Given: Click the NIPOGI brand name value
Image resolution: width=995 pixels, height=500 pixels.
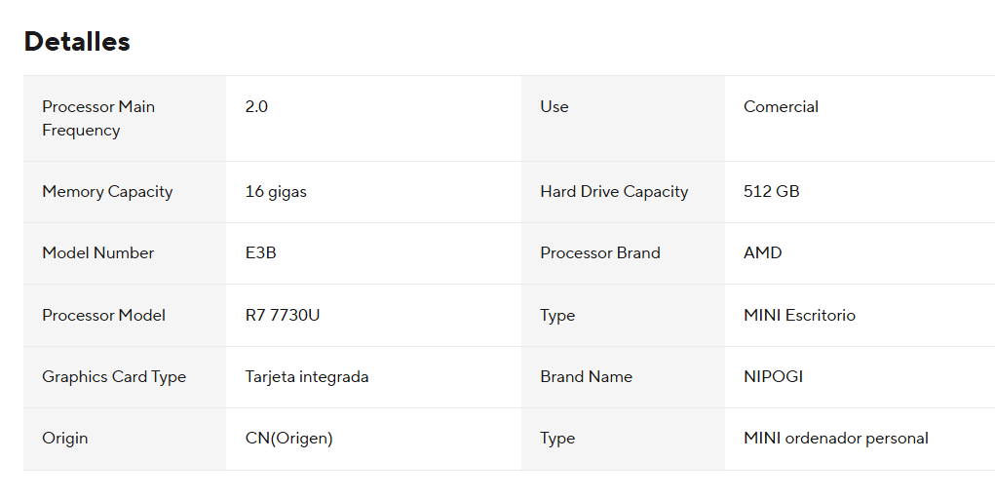Looking at the screenshot, I should (773, 376).
